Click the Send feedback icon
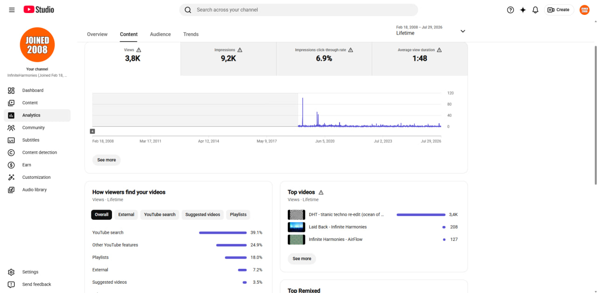 click(x=11, y=285)
